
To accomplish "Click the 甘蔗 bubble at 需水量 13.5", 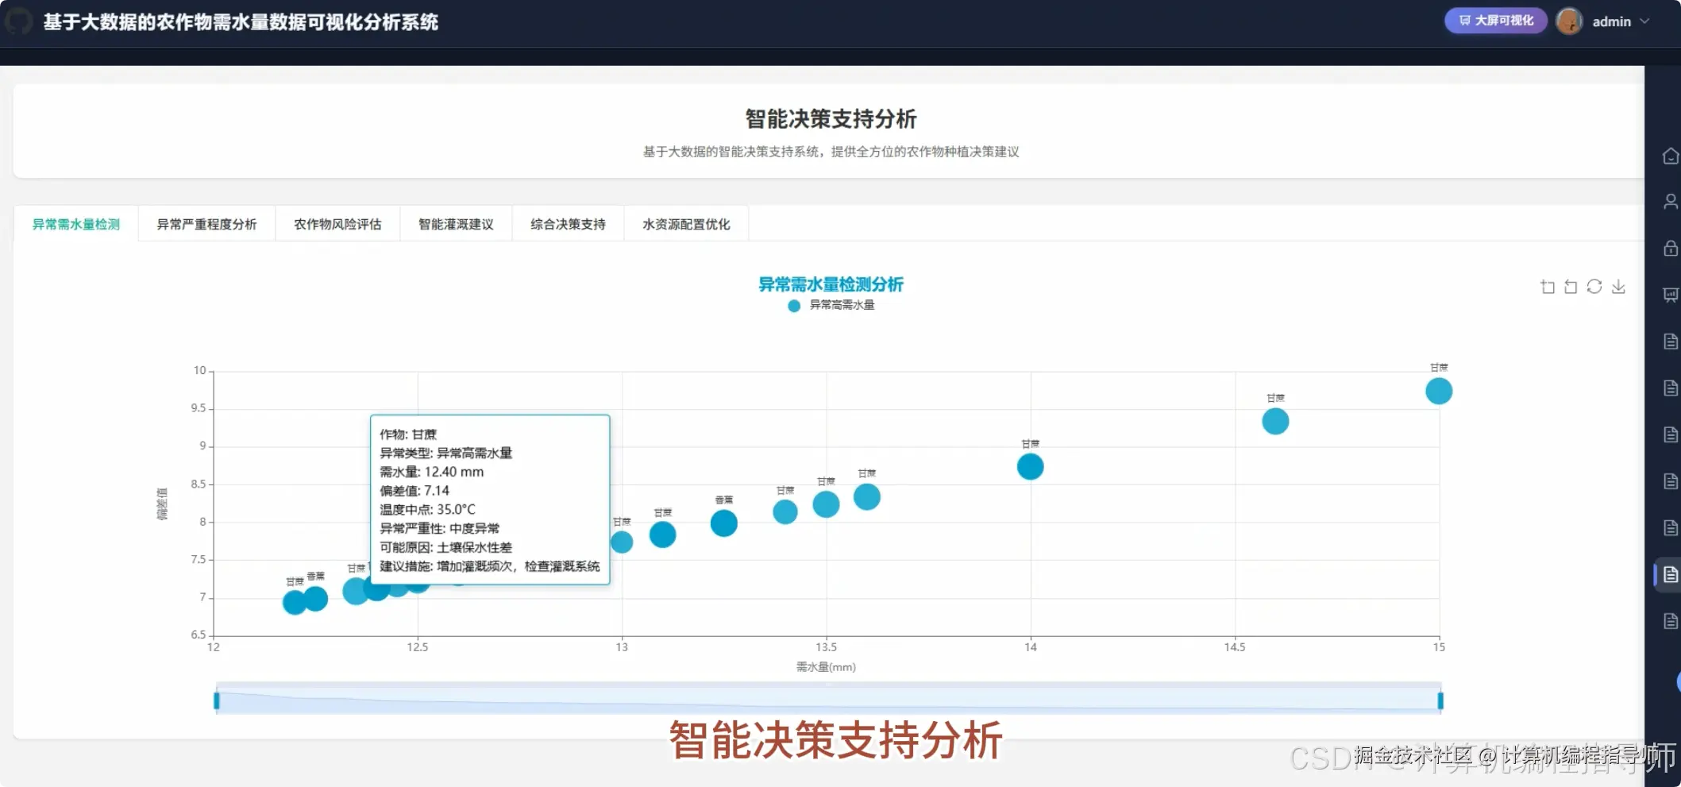I will (x=826, y=504).
